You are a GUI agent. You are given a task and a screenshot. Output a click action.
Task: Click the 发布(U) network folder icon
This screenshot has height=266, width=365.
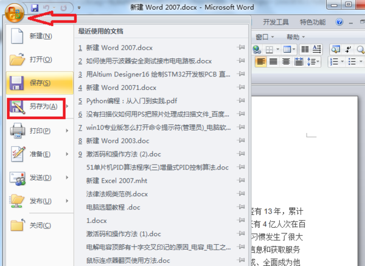coord(17,201)
